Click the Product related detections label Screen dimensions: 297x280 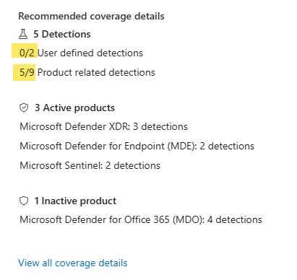(x=96, y=72)
